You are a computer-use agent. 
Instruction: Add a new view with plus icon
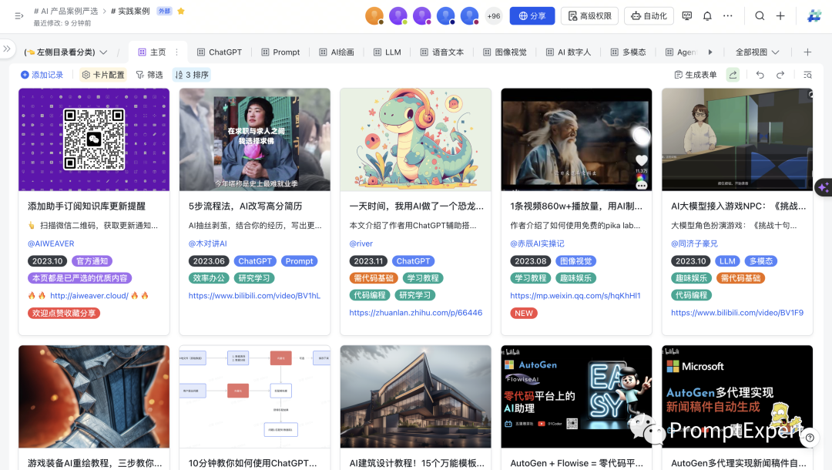tap(807, 52)
